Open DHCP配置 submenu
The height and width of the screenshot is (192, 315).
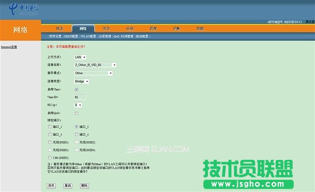coord(71,36)
